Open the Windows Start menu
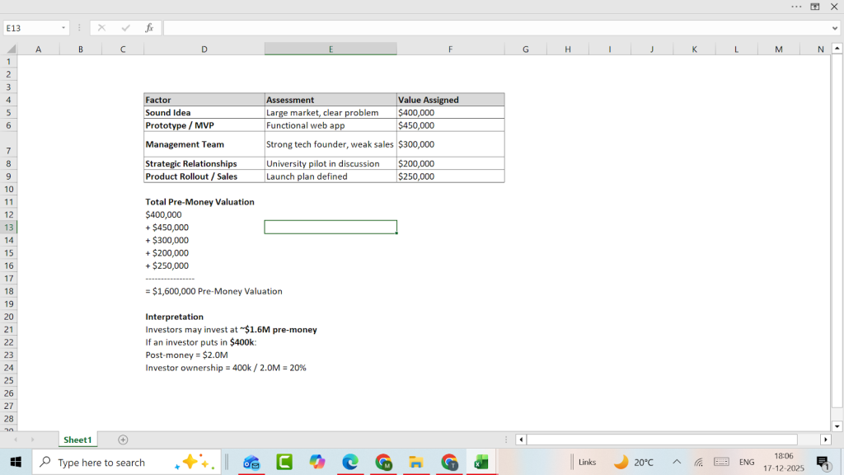The width and height of the screenshot is (844, 475). coord(16,463)
